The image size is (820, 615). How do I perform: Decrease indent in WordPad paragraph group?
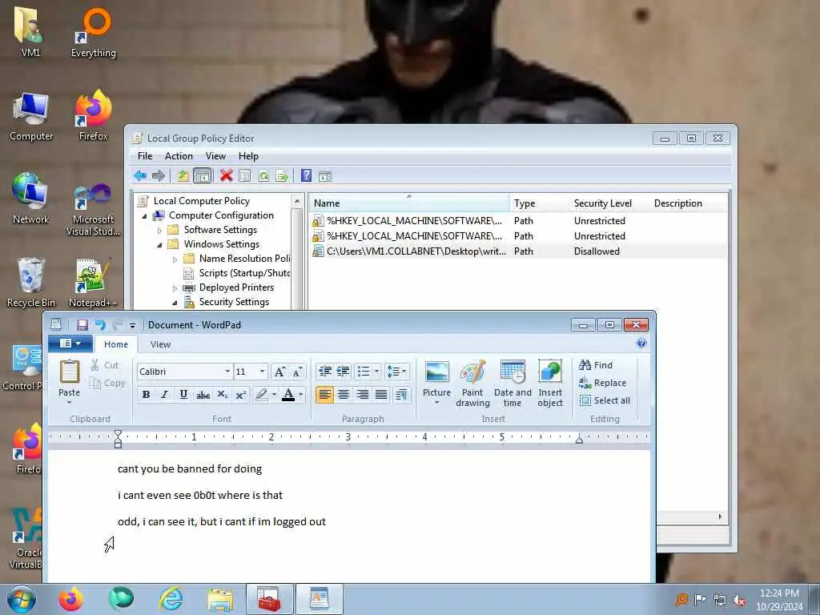pos(325,372)
